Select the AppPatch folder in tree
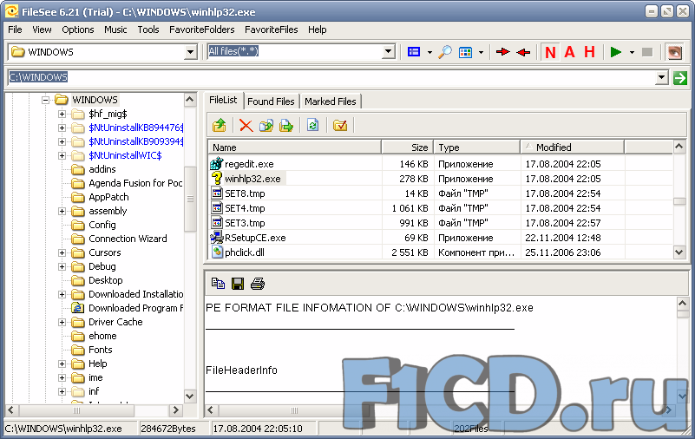Image resolution: width=695 pixels, height=439 pixels. point(108,197)
